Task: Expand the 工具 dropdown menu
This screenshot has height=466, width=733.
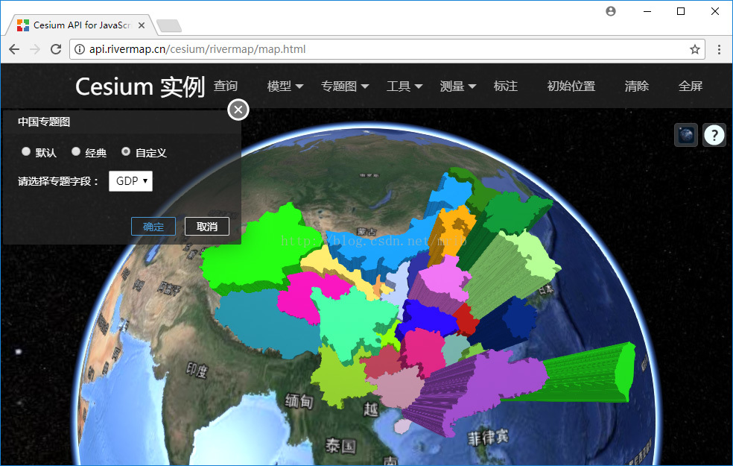Action: click(404, 86)
